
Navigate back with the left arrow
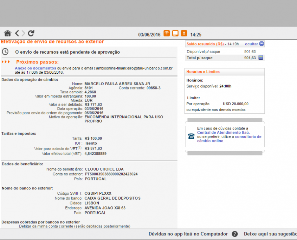pyautogui.click(x=17, y=33)
